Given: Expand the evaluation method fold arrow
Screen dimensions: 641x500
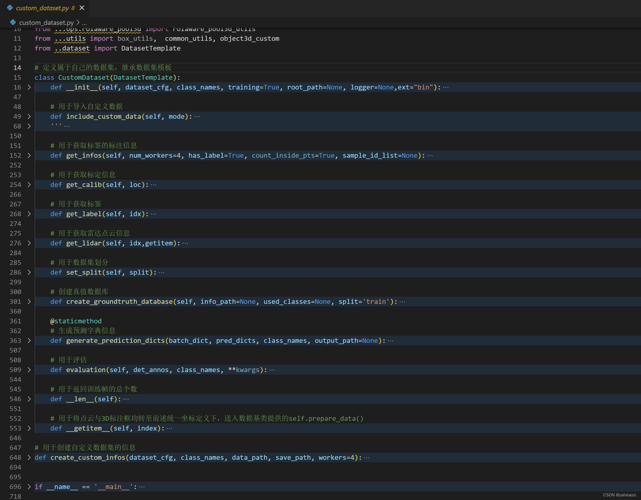Looking at the screenshot, I should pyautogui.click(x=29, y=370).
